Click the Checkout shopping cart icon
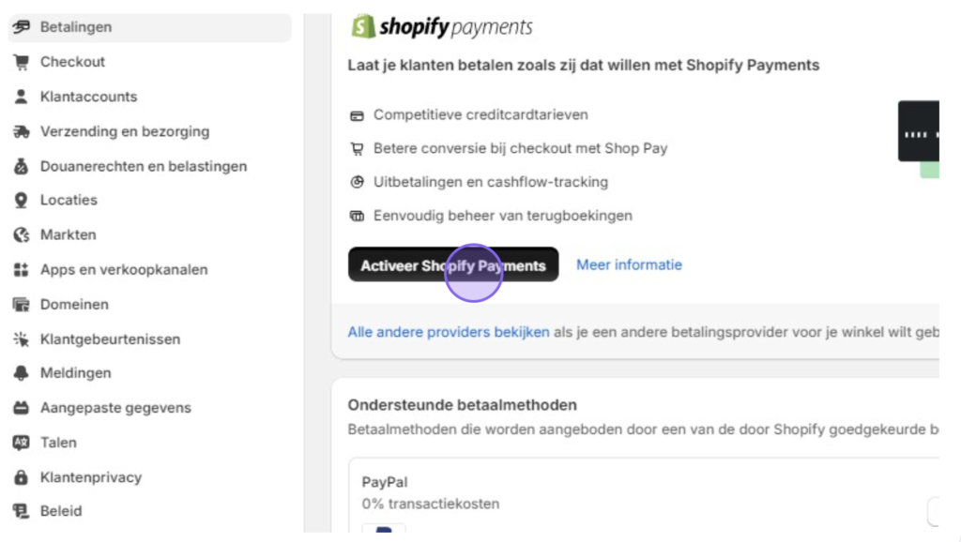This screenshot has width=961, height=542. tap(22, 62)
